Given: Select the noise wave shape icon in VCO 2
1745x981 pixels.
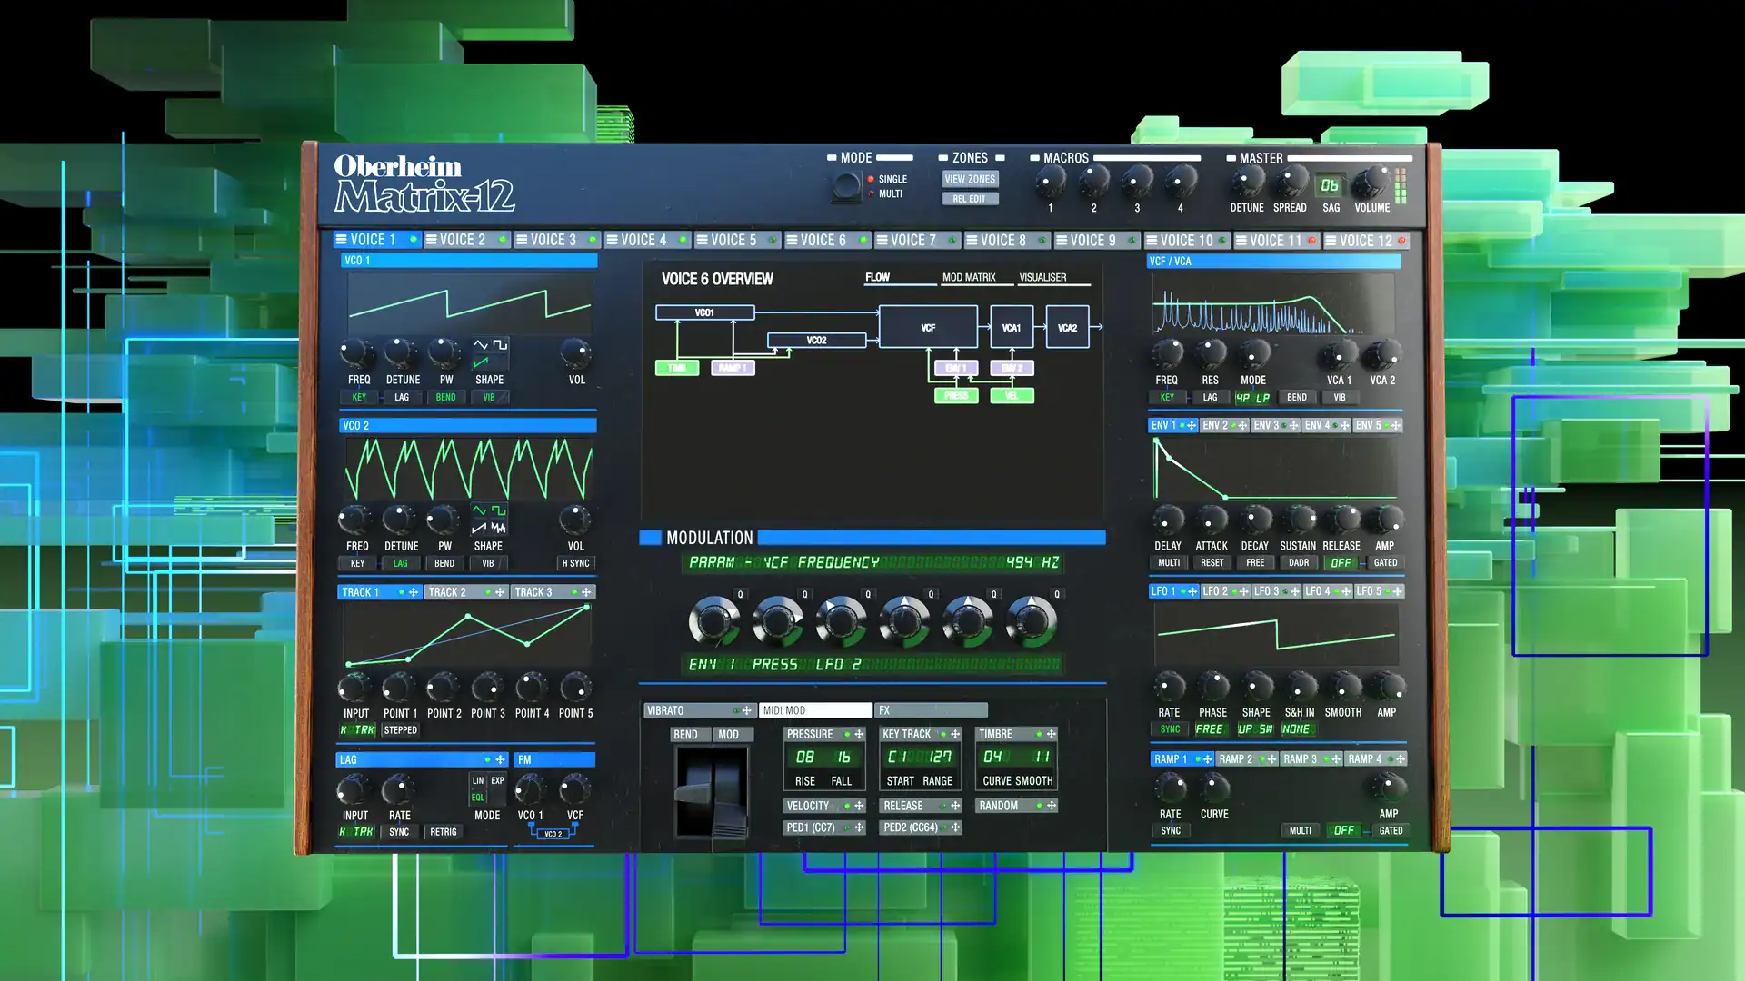Looking at the screenshot, I should pyautogui.click(x=499, y=528).
